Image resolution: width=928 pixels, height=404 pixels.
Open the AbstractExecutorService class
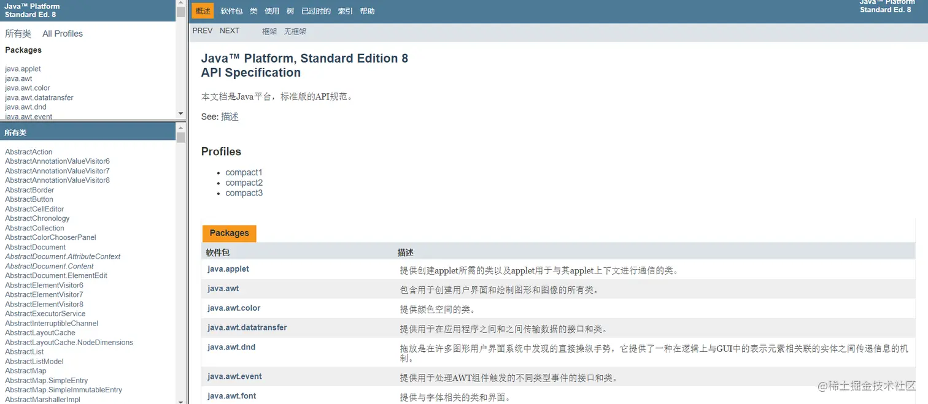click(45, 313)
